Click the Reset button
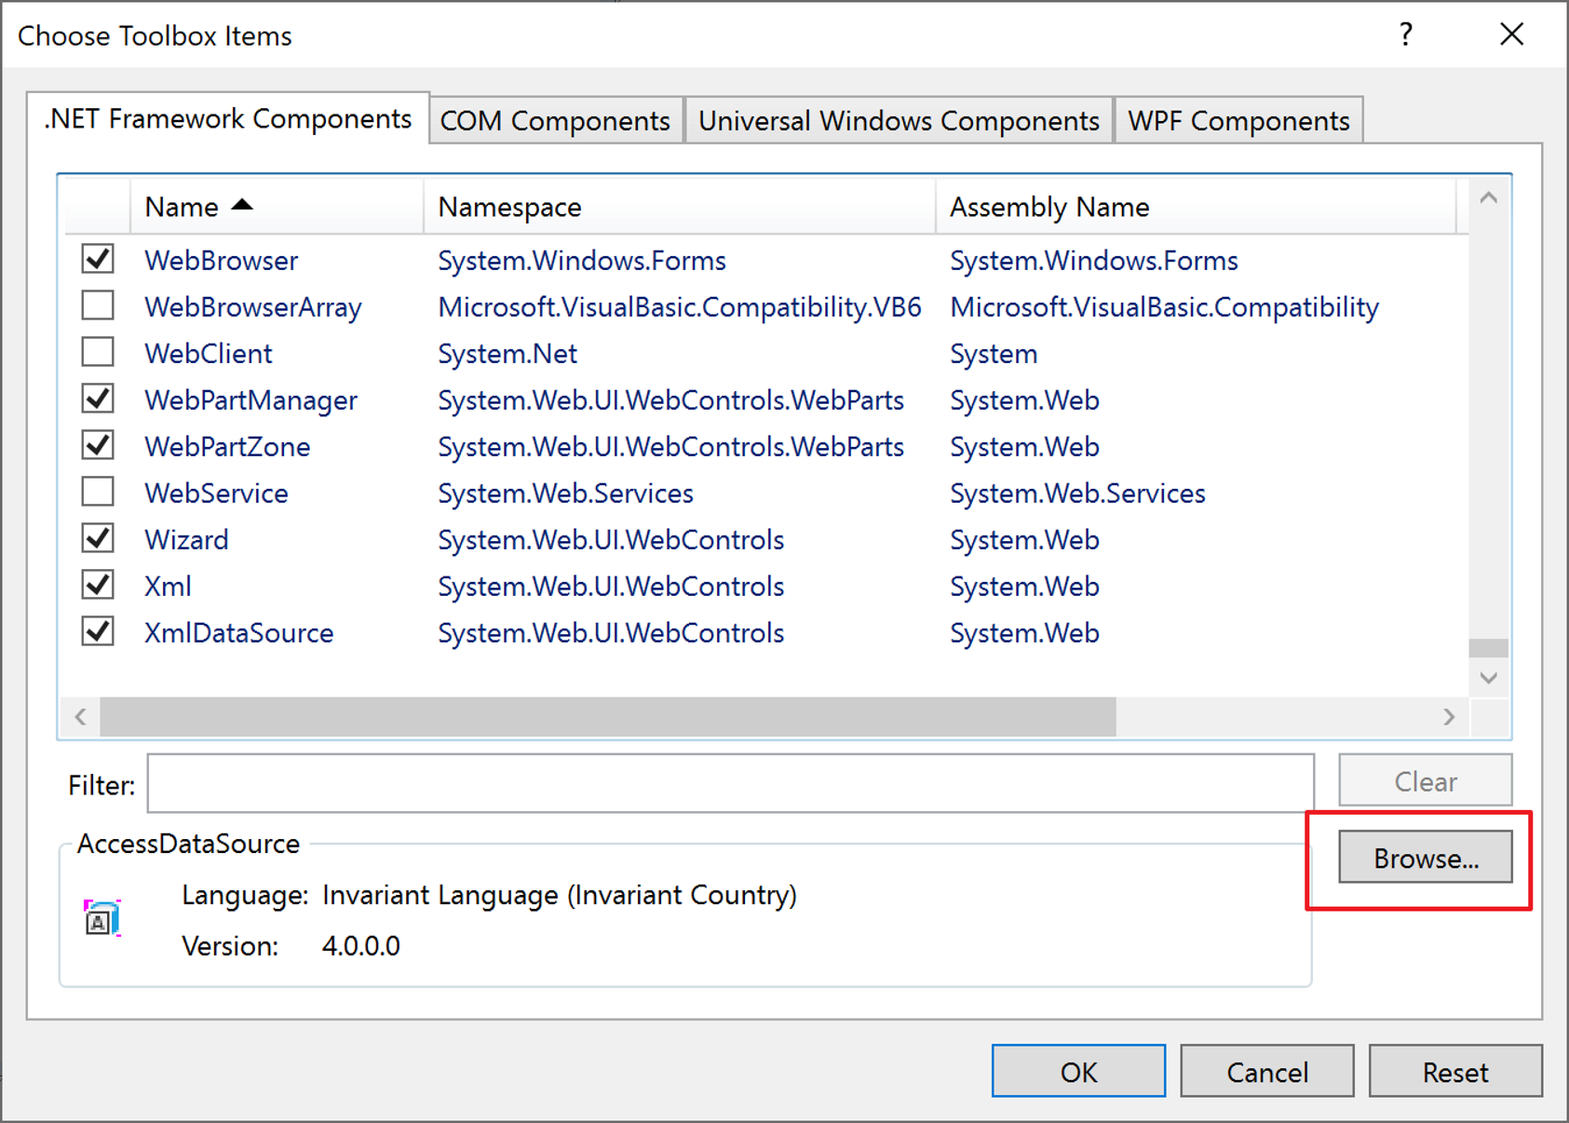Viewport: 1569px width, 1123px height. 1455,1071
